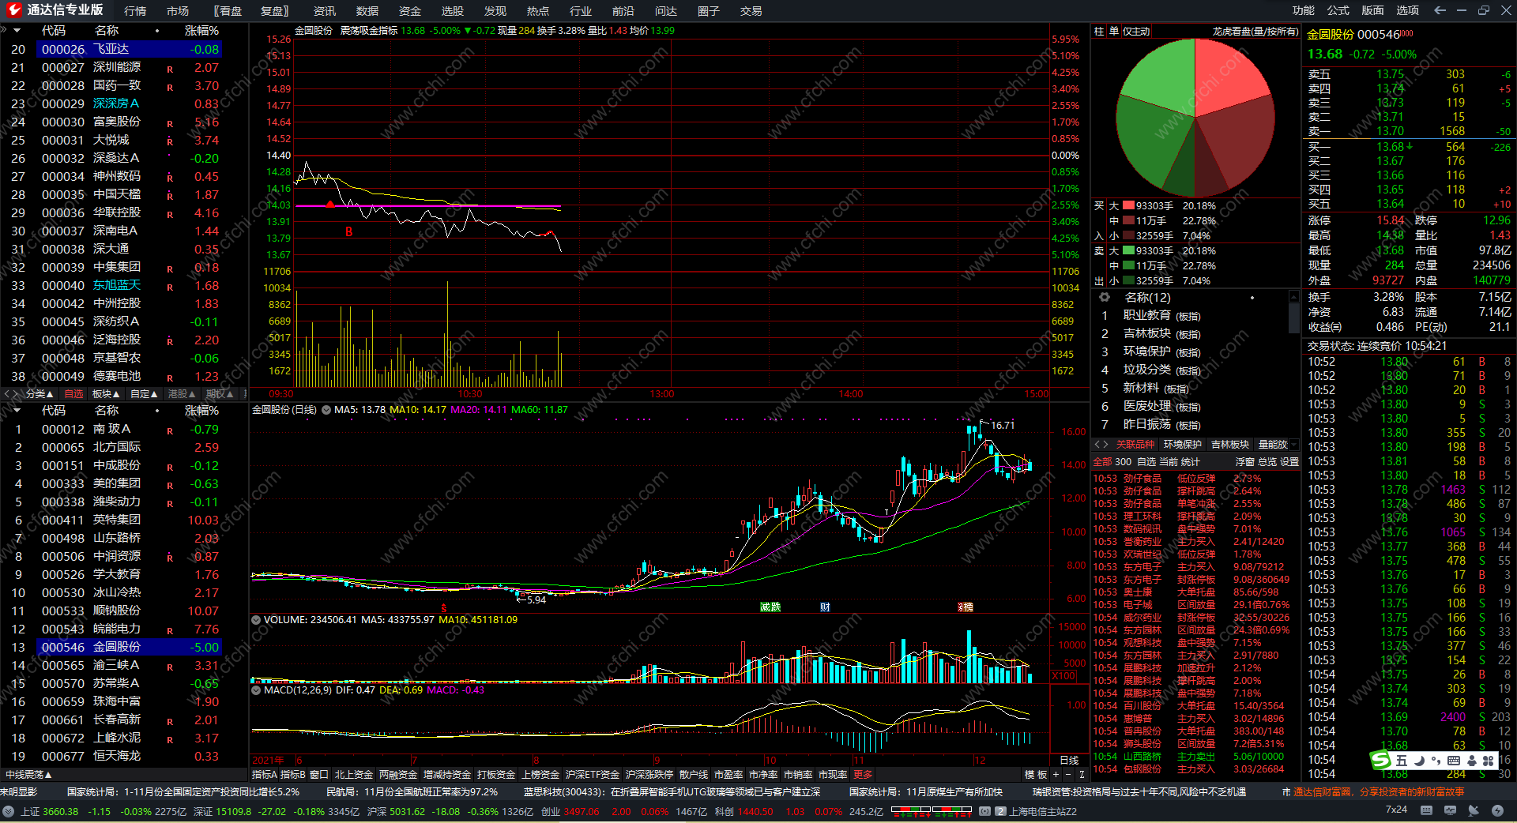This screenshot has width=1517, height=823.
Task: Click 统计 in the alerts panel
Action: click(x=1191, y=462)
